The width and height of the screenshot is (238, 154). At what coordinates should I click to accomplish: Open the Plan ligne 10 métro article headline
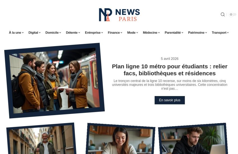(170, 70)
